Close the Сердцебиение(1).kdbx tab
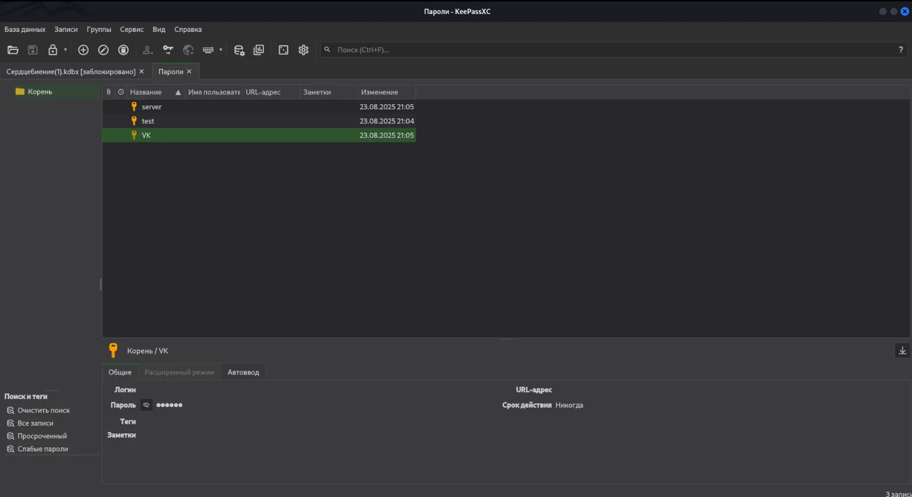The height and width of the screenshot is (497, 912). coord(141,72)
